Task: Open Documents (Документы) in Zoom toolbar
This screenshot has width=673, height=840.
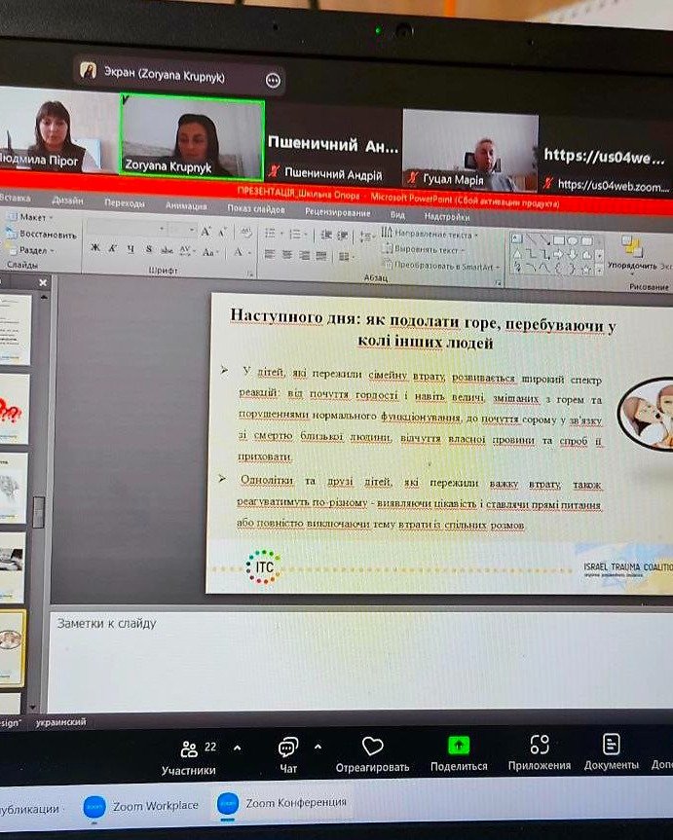Action: (x=611, y=745)
